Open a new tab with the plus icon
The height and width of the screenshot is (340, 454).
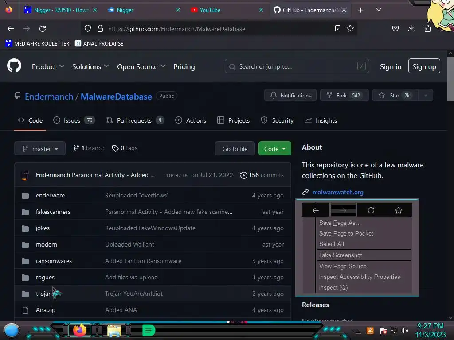click(360, 10)
